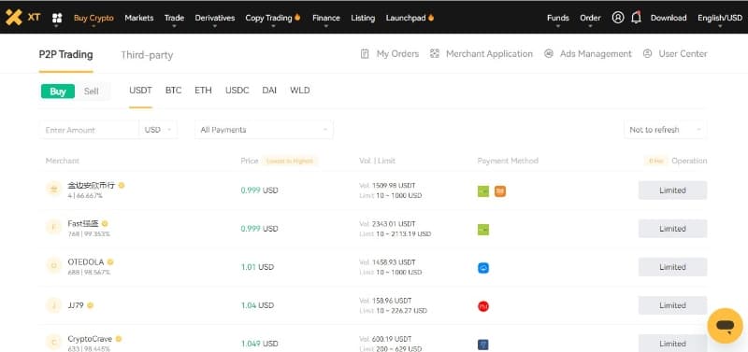Switch to the Sell toggle
Screen dimensions: 748x352
click(x=91, y=91)
